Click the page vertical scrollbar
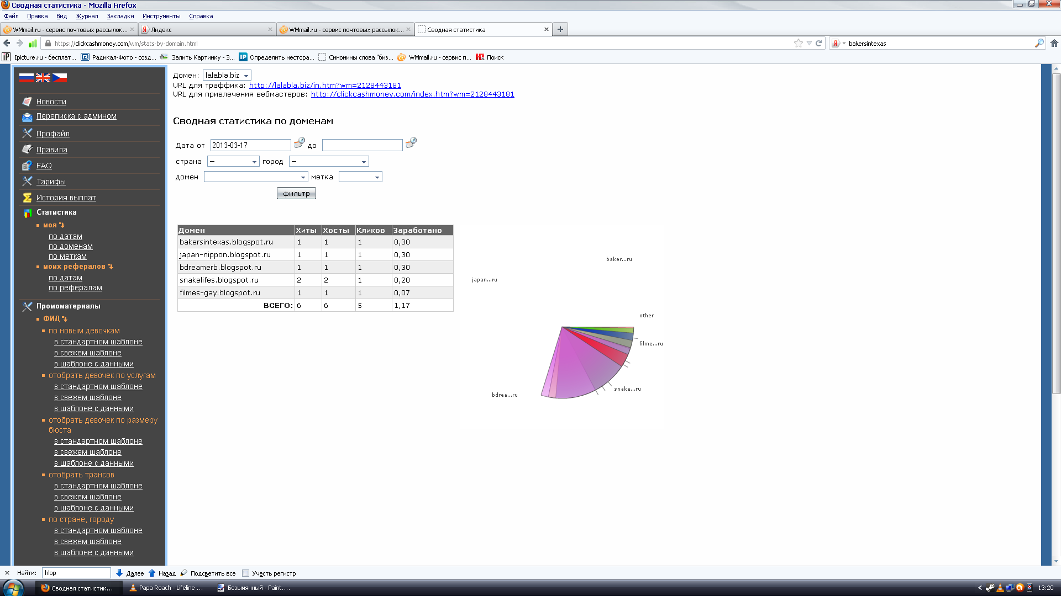The width and height of the screenshot is (1061, 596). (1056, 235)
